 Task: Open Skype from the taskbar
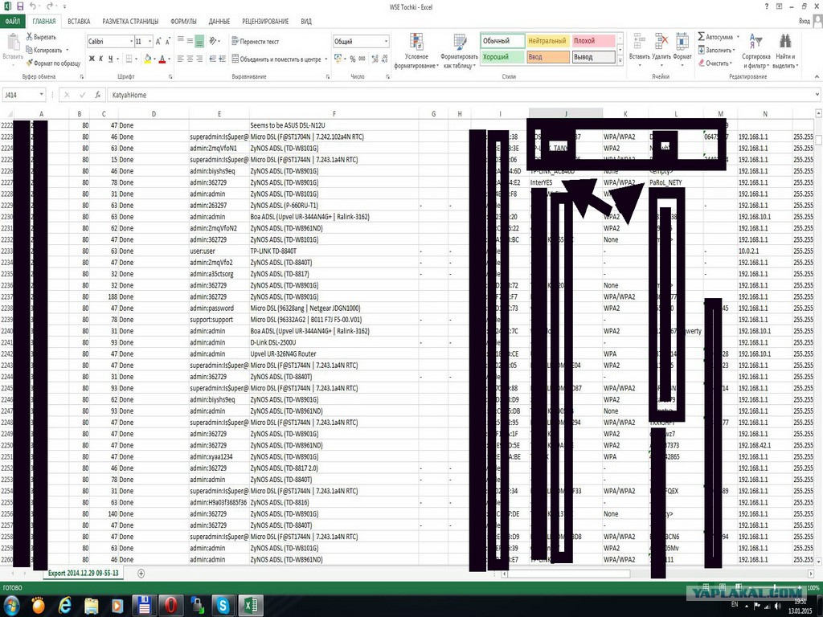tap(223, 605)
